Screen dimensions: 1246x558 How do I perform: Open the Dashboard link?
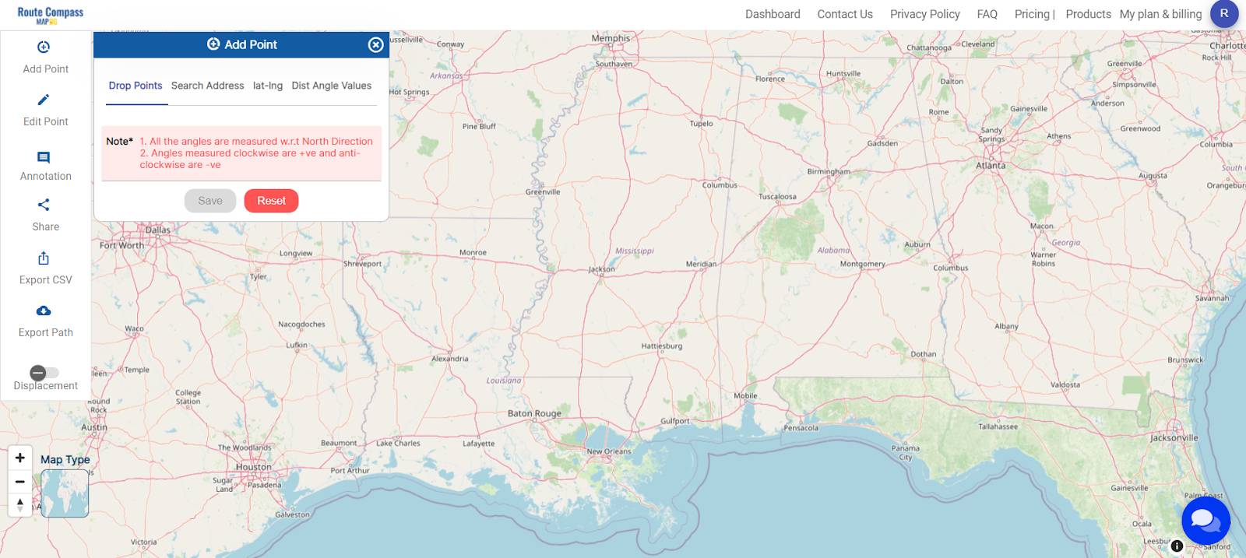click(x=773, y=14)
